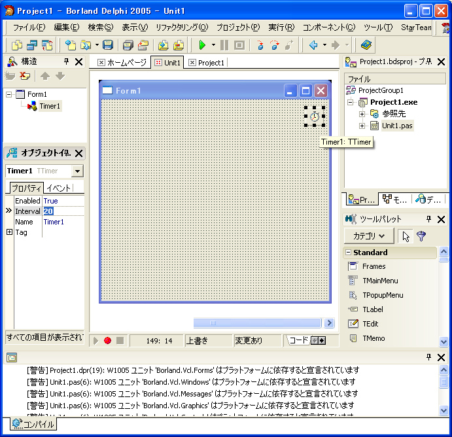Switch to the ホームページ tab
Image resolution: width=452 pixels, height=437 pixels.
pos(122,63)
